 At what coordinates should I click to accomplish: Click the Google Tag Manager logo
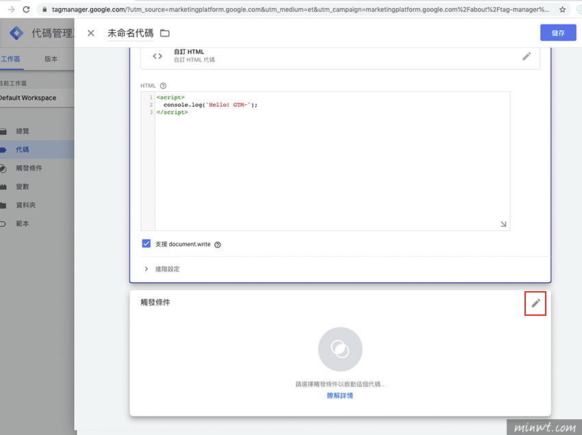(x=16, y=33)
